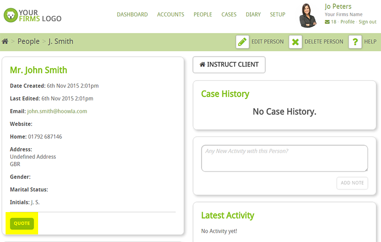Click the Mr. John Smith heading
The width and height of the screenshot is (381, 242).
(39, 70)
